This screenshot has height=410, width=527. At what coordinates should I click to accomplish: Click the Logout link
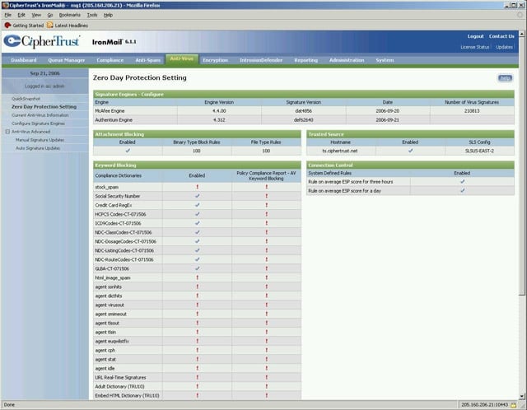[475, 36]
